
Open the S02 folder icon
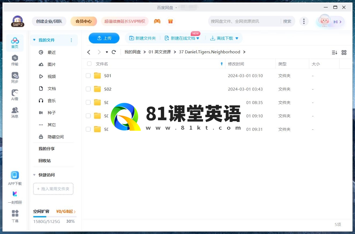[x=97, y=89]
